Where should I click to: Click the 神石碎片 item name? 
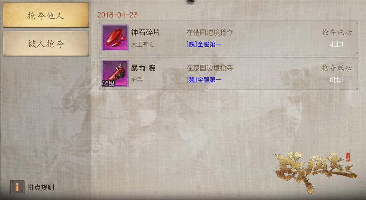click(145, 32)
